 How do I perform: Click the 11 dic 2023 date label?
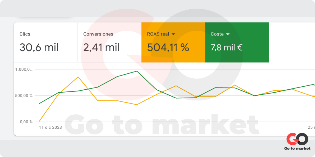point(50,127)
